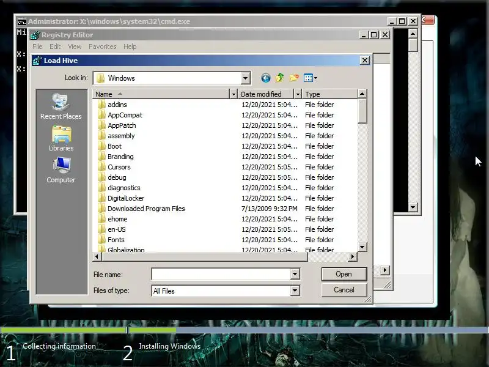The height and width of the screenshot is (367, 489).
Task: Go back using the blue arrow icon
Action: 266,78
